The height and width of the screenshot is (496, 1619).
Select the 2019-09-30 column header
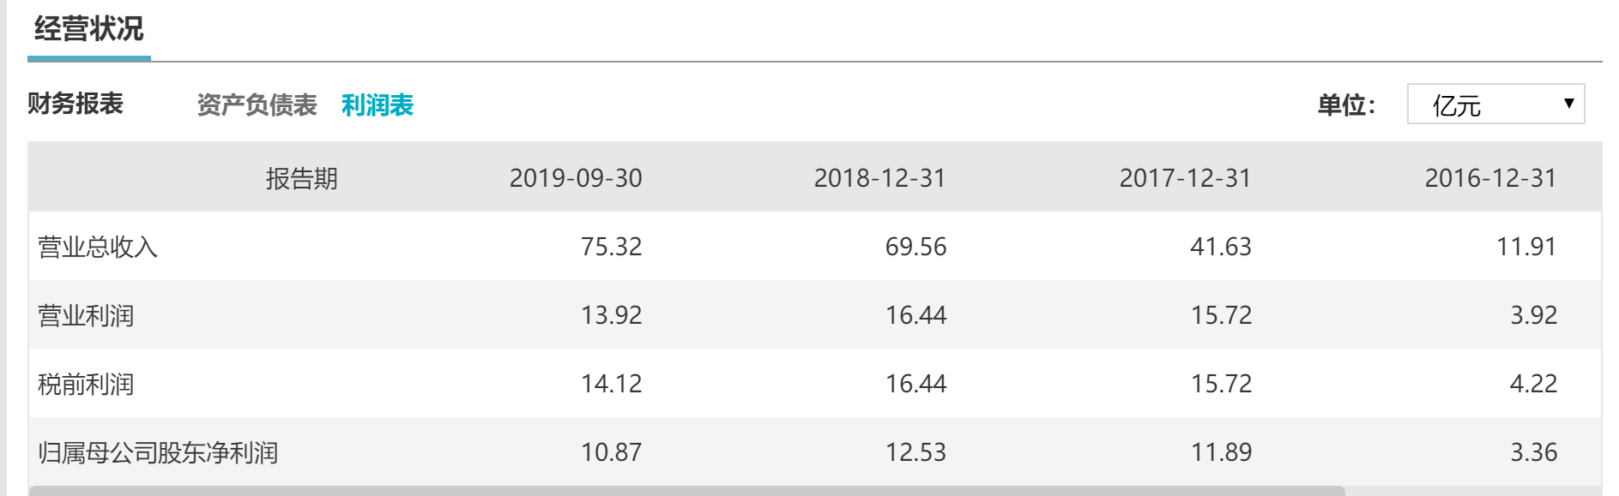pos(576,178)
